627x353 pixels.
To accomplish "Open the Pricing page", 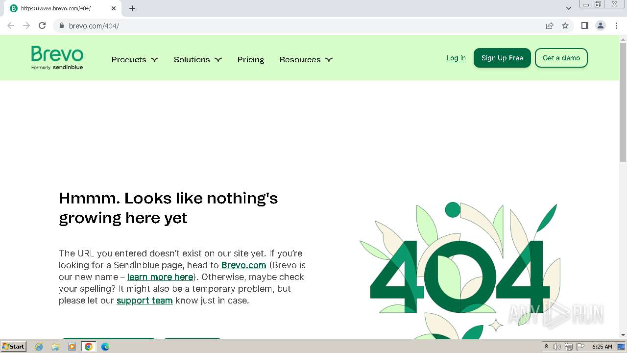I will tap(251, 59).
